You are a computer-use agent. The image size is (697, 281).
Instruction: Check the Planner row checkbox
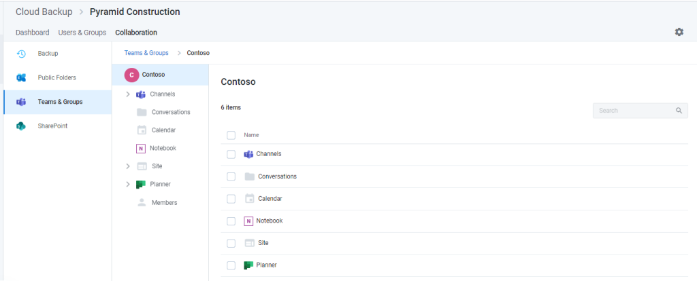[x=231, y=265]
